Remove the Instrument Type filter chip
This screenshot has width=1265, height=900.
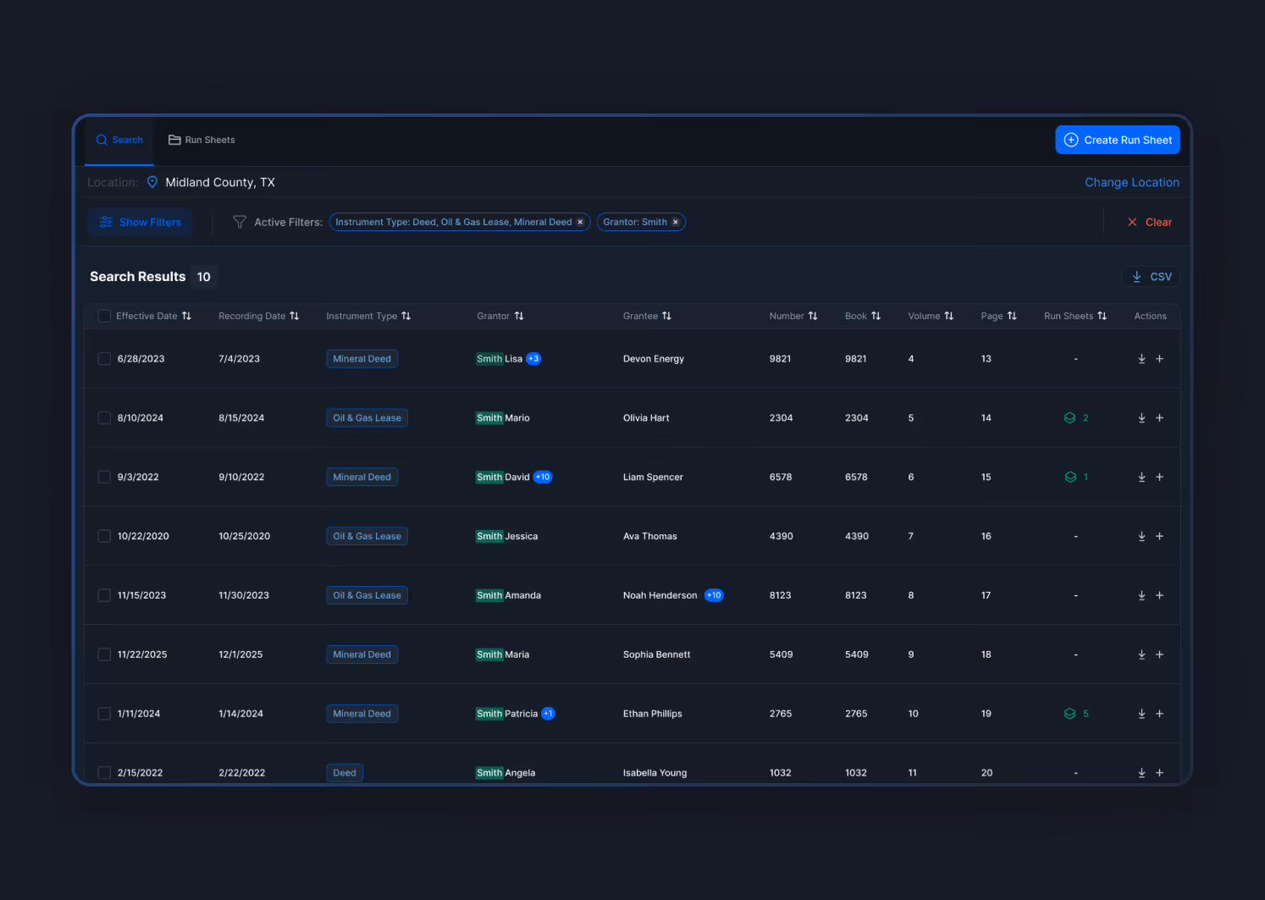580,223
